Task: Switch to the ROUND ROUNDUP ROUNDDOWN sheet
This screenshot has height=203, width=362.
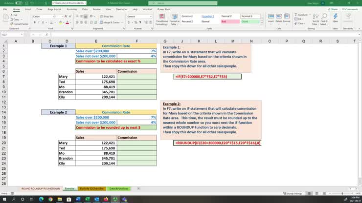Action: 41,188
